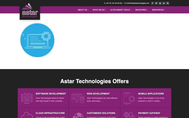Viewport: 189px width, 118px height.
Task: Open the Twitter social icon
Action: 156,3
